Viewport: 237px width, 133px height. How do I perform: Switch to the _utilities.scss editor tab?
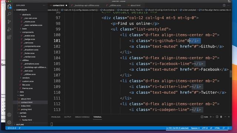point(115,5)
